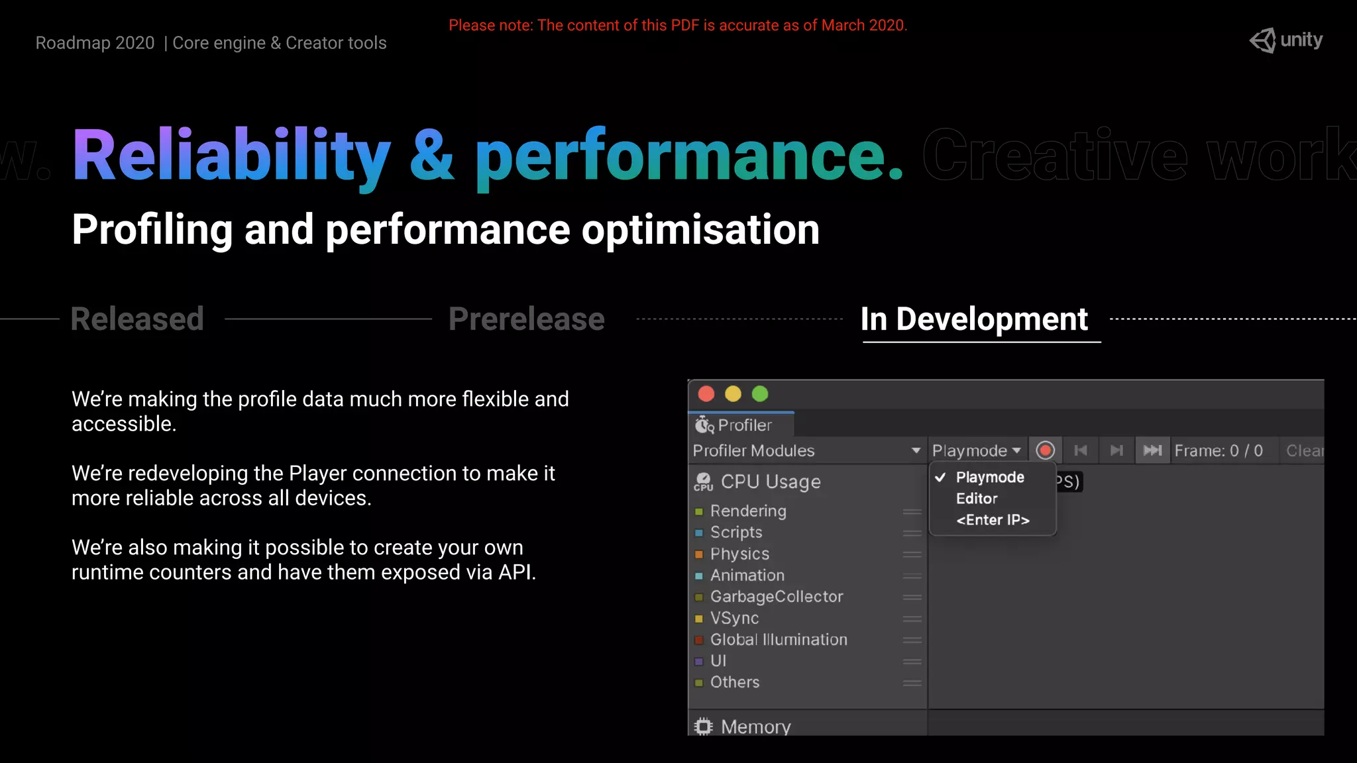Step to the next frame
The width and height of the screenshot is (1357, 763).
tap(1116, 450)
